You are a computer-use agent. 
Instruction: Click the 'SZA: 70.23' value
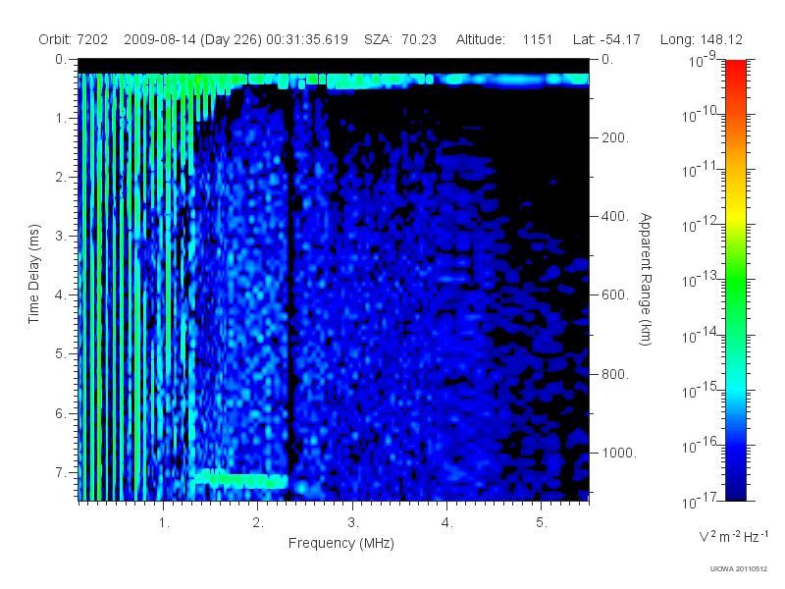[400, 39]
